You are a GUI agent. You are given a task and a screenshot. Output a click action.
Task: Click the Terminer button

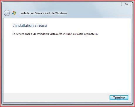pyautogui.click(x=119, y=98)
